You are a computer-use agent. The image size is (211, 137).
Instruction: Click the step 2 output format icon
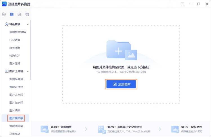click(102, 129)
